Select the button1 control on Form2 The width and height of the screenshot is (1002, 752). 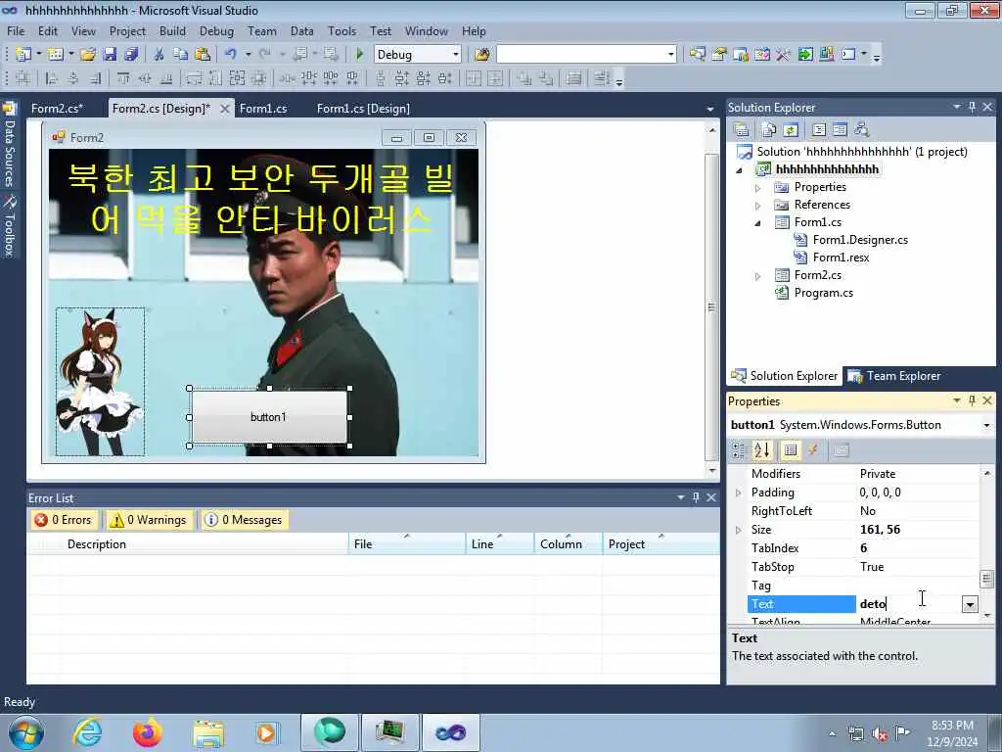269,417
